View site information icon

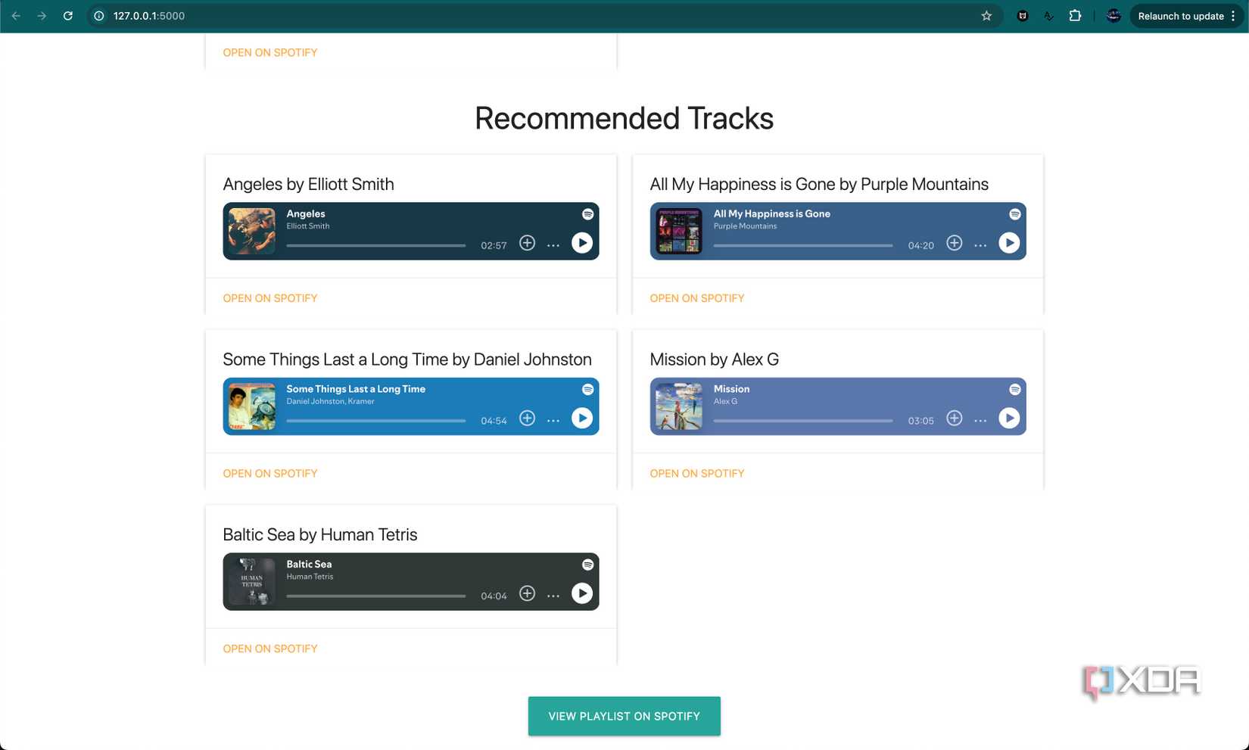point(99,16)
